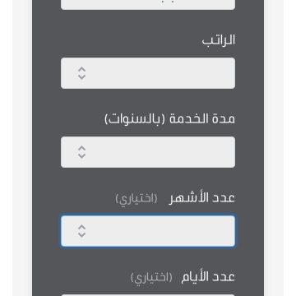Click up arrow in مدة الخدمة field

click(x=81, y=148)
